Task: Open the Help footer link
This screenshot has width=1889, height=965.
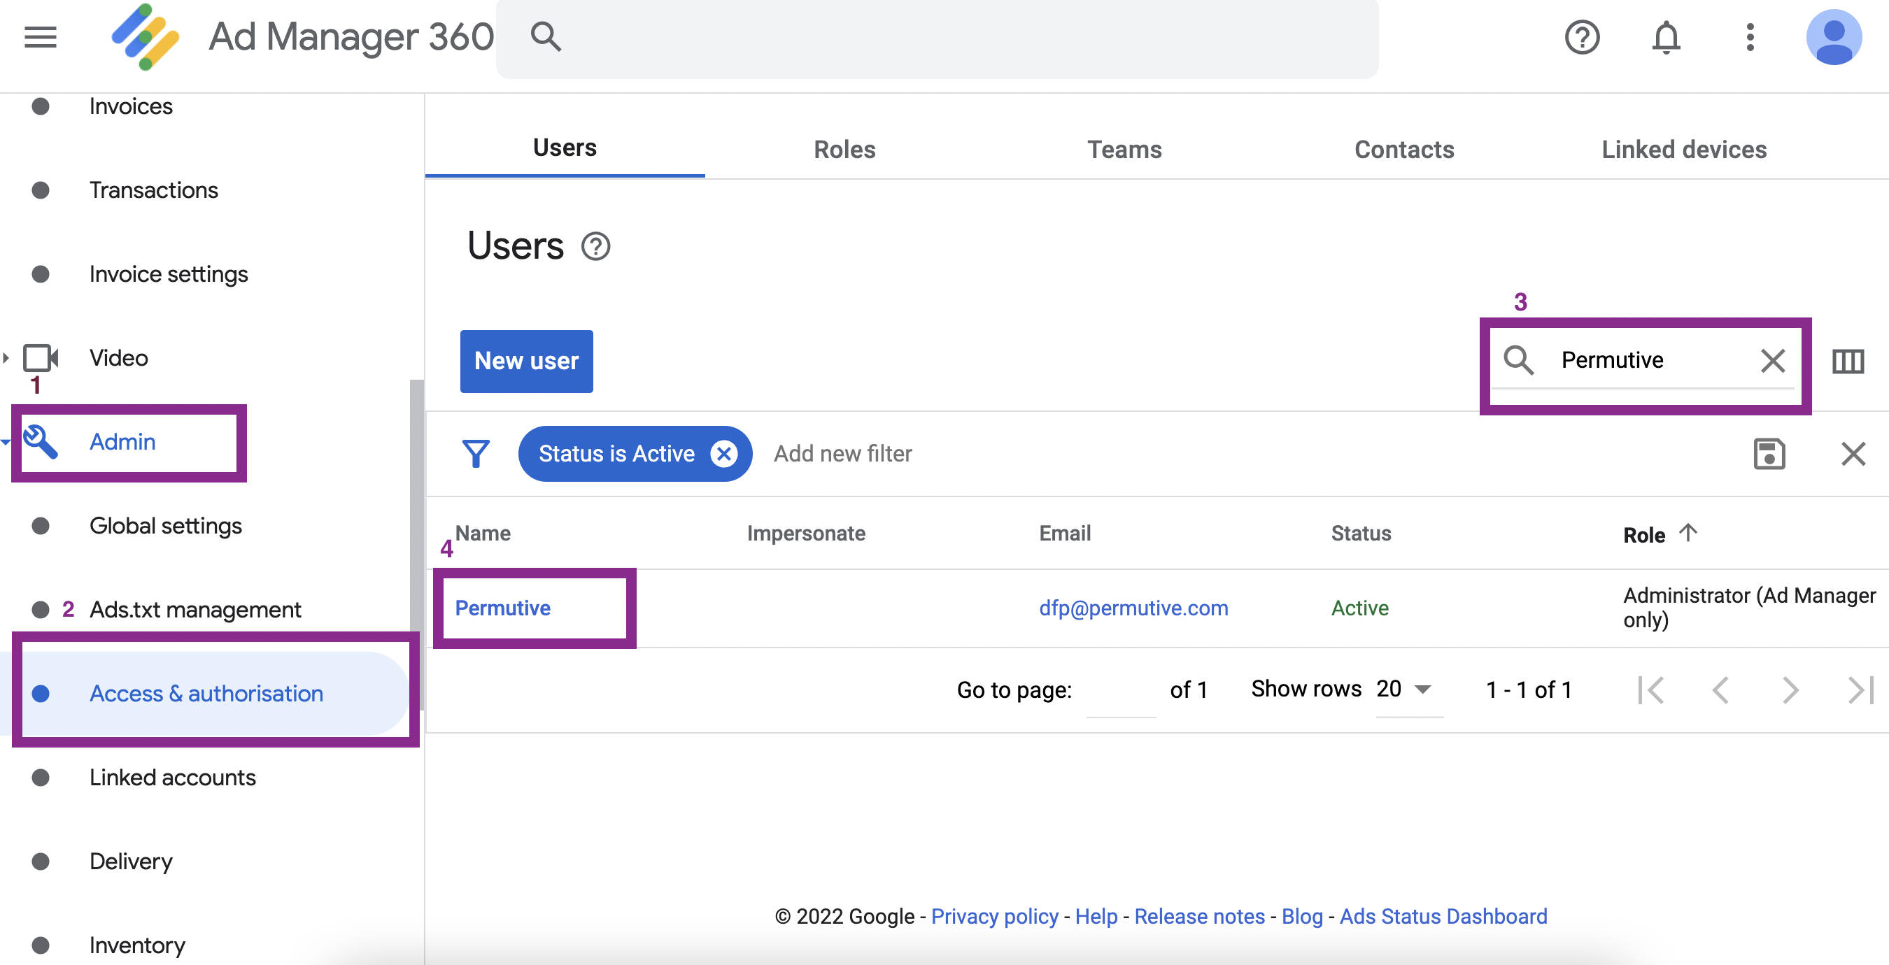Action: pyautogui.click(x=1096, y=917)
